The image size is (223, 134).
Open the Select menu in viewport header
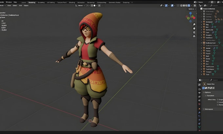(x=15, y=6)
